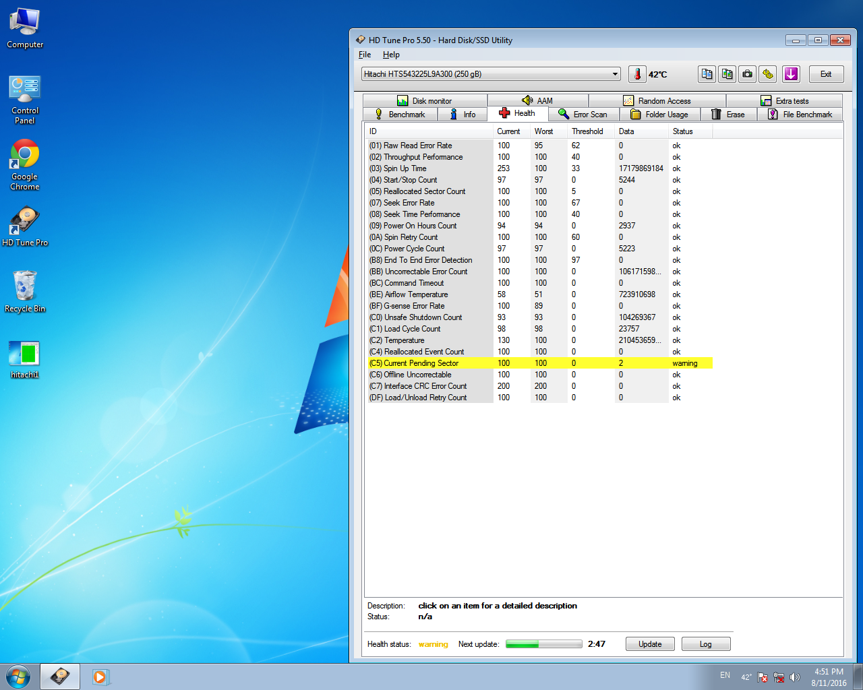
Task: Open the File menu
Action: click(x=365, y=55)
